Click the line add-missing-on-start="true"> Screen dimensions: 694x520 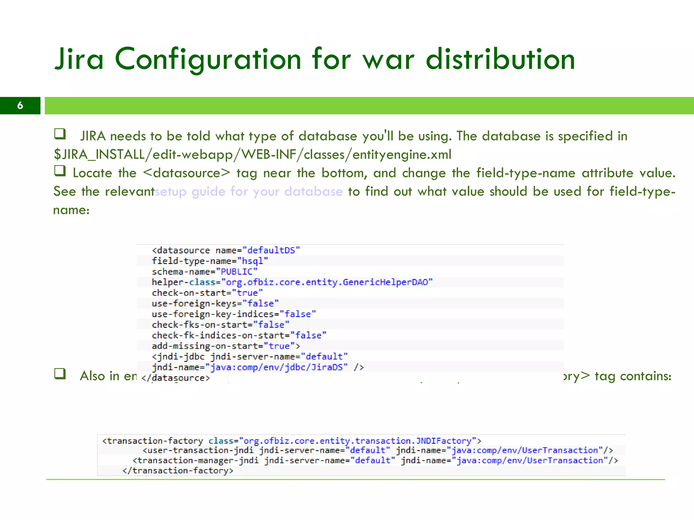(x=226, y=346)
